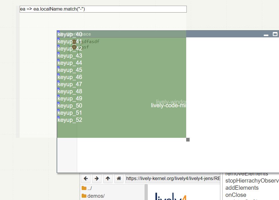This screenshot has height=200, width=279.
Task: Click the onClose method in the list
Action: [236, 195]
